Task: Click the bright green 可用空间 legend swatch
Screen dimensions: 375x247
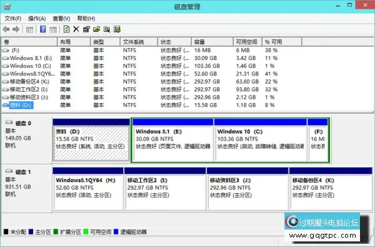Action: tap(86, 231)
